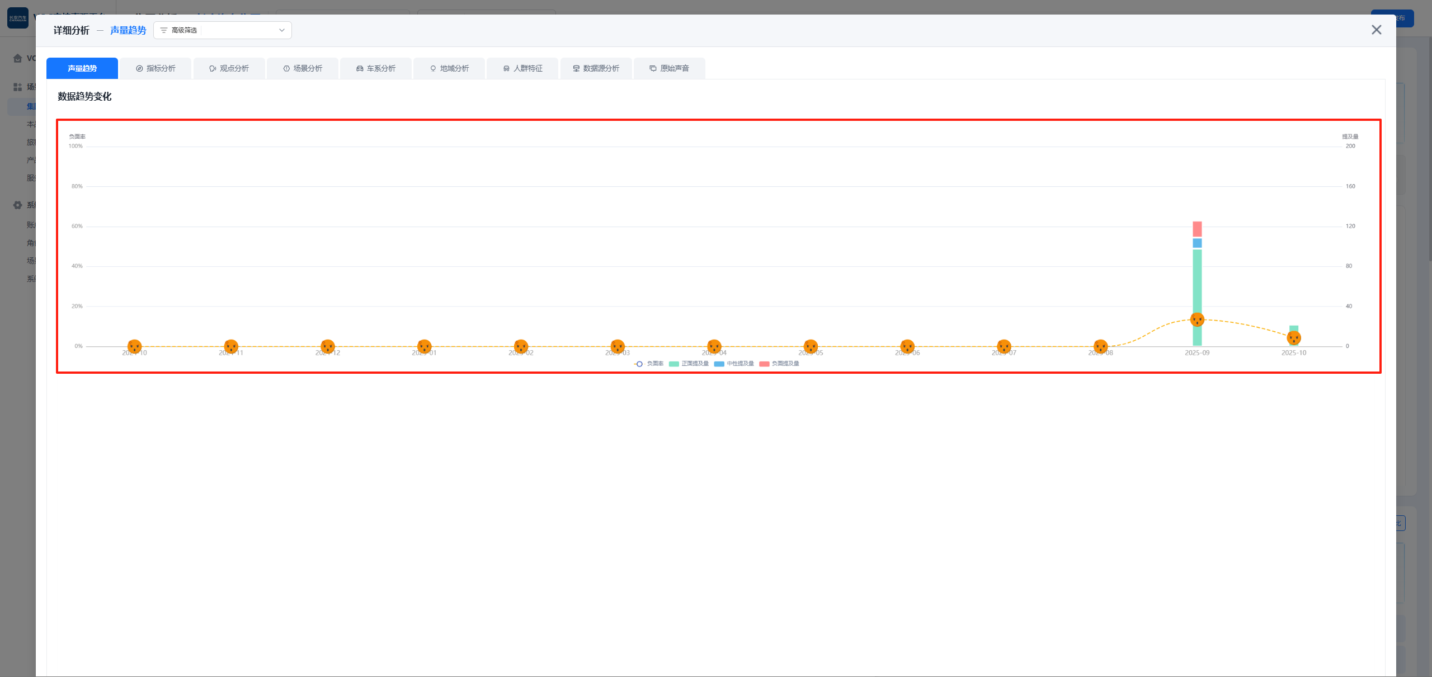Screen dimensions: 1432x677
Task: Click the 原始声音 comment icon
Action: [653, 68]
